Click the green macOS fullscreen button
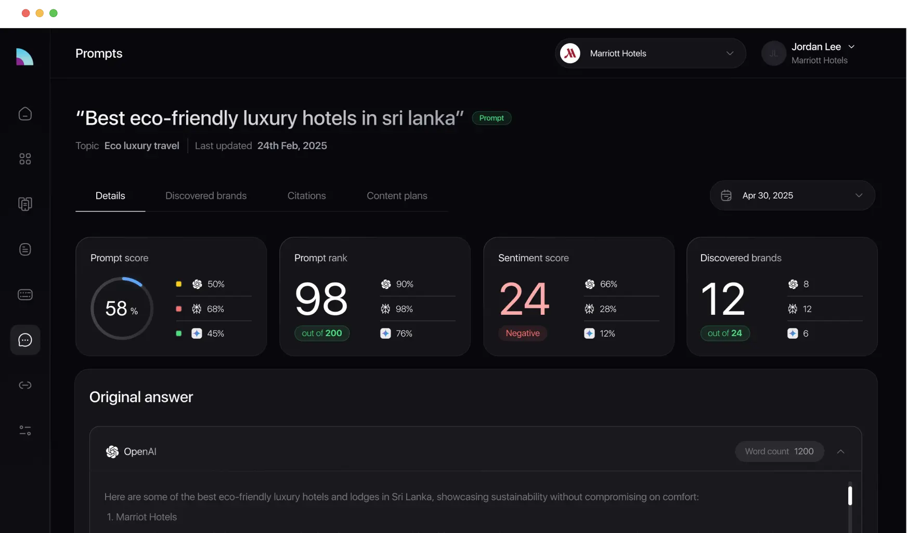907x533 pixels. [x=54, y=13]
